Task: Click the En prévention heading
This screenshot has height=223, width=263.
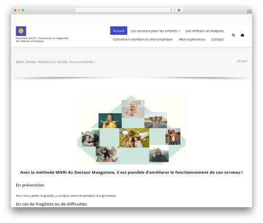Action: pos(30,185)
